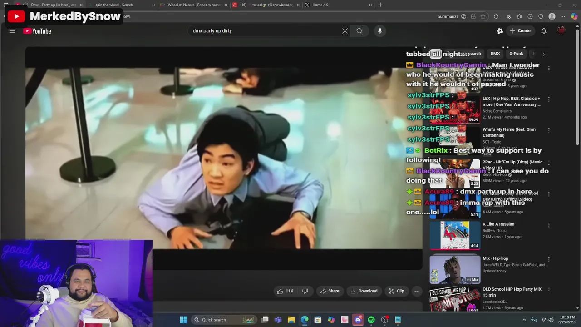
Task: Open more actions menu beside Clip
Action: click(417, 291)
